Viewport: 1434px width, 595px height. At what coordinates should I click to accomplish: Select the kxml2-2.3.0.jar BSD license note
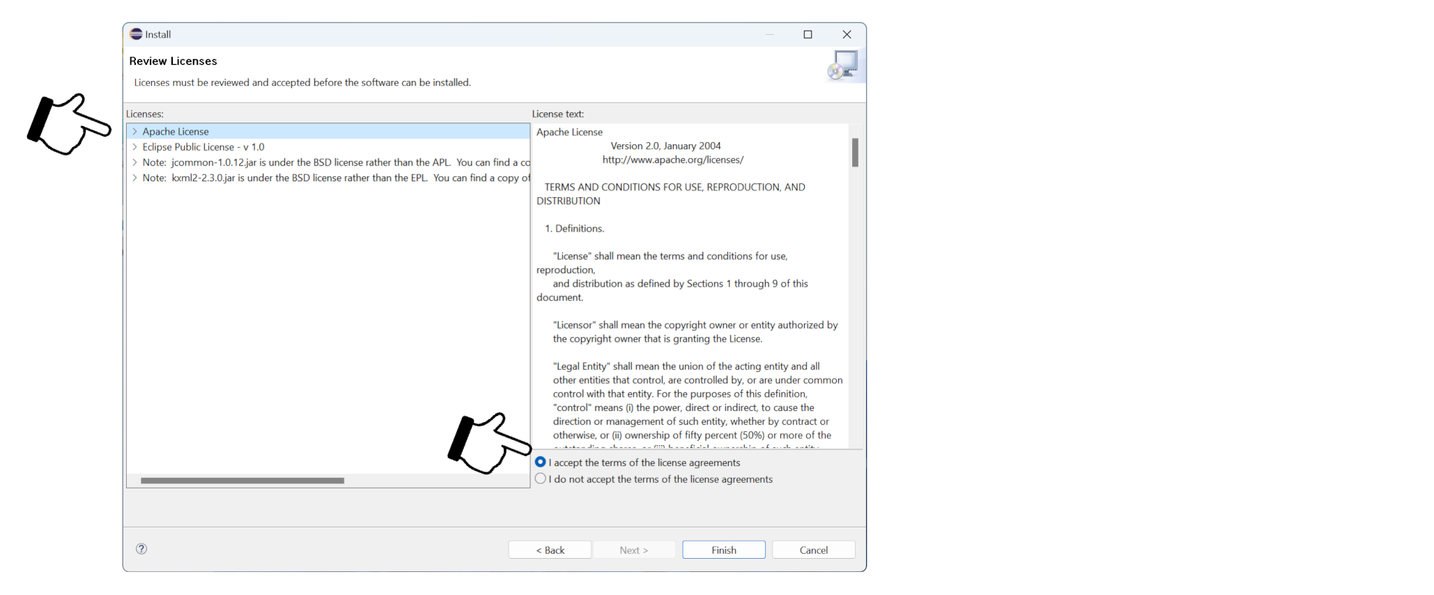[x=336, y=178]
